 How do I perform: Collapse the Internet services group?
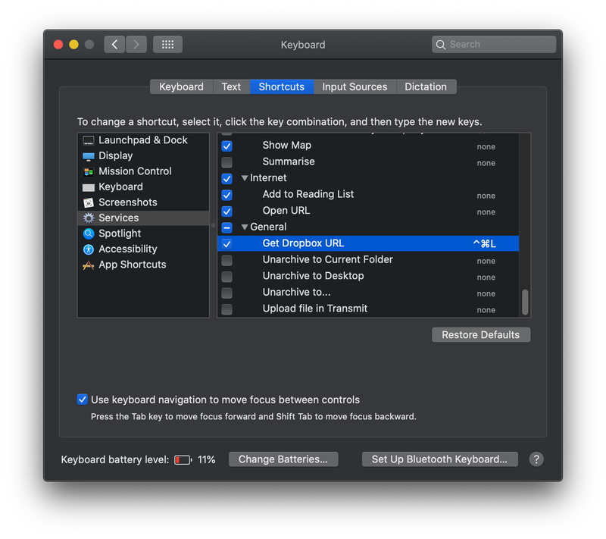coord(245,178)
